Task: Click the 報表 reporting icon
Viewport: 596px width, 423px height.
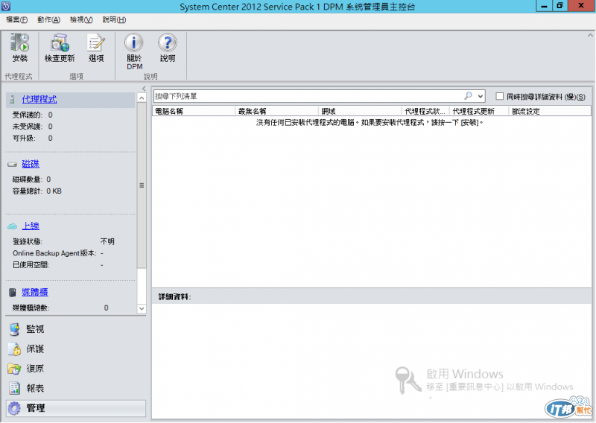Action: click(x=14, y=388)
